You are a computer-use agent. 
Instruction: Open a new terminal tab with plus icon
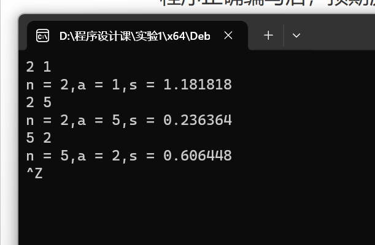coord(268,36)
